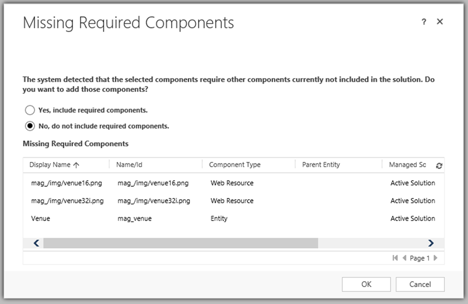The image size is (468, 304).
Task: Select Yes, include required components
Action: tap(30, 110)
